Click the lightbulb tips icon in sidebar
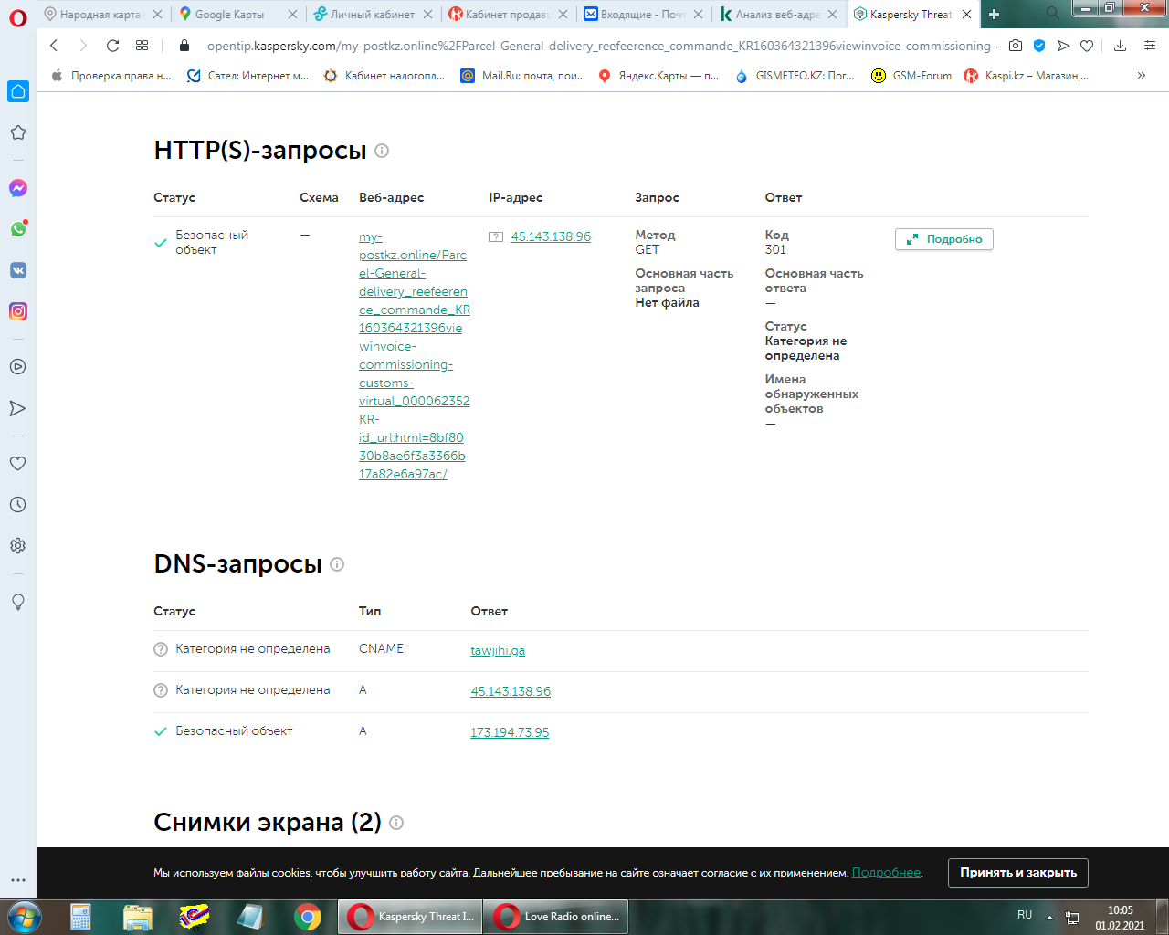The image size is (1169, 935). tap(18, 602)
